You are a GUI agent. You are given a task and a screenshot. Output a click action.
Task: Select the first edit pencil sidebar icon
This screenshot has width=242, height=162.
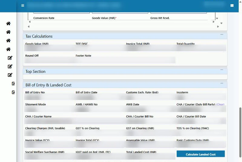click(10, 58)
